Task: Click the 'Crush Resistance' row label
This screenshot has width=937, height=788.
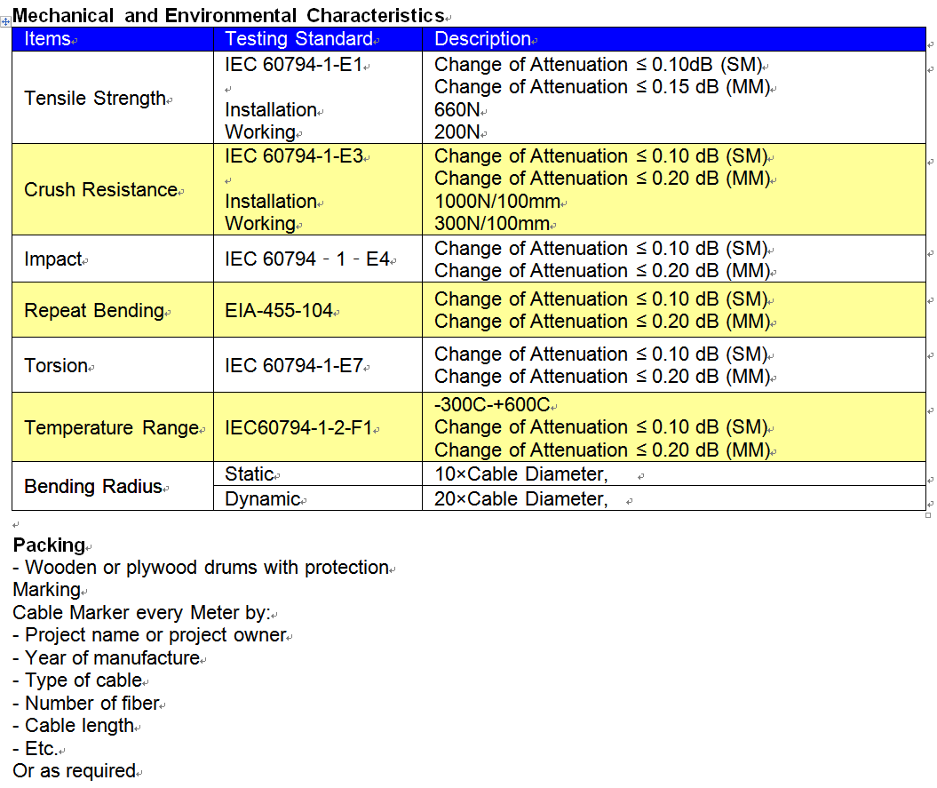Action: (x=100, y=189)
